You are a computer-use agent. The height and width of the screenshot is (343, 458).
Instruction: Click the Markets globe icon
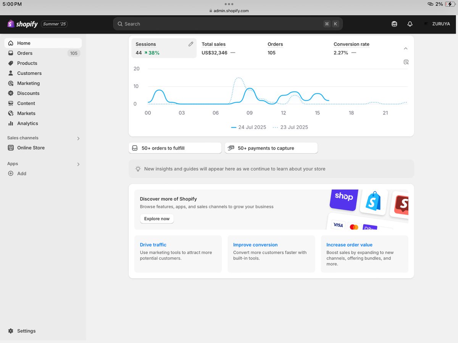pyautogui.click(x=11, y=113)
